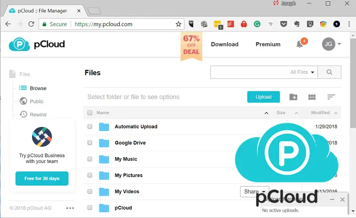Switch to grid view icon
This screenshot has height=218, width=356.
[x=312, y=97]
